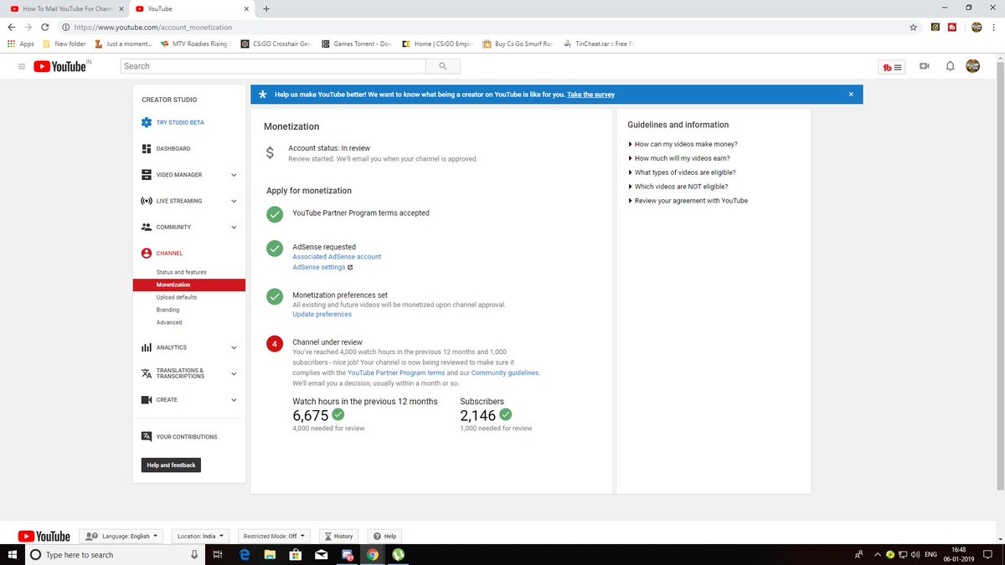Open Microsoft Edge from the taskbar

point(245,554)
